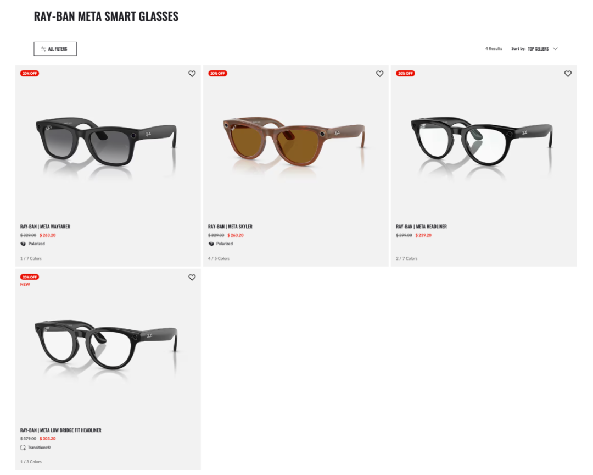
Task: Click the Transitions lens icon
Action: (x=23, y=448)
